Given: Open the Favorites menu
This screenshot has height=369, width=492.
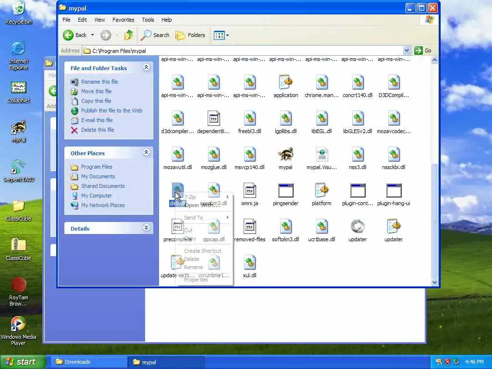Looking at the screenshot, I should (x=123, y=20).
